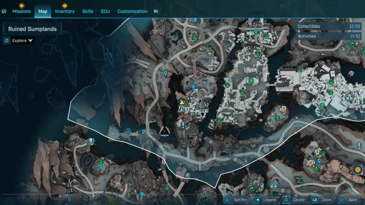
Task: Click the white triangular player position marker
Action: (x=165, y=131)
